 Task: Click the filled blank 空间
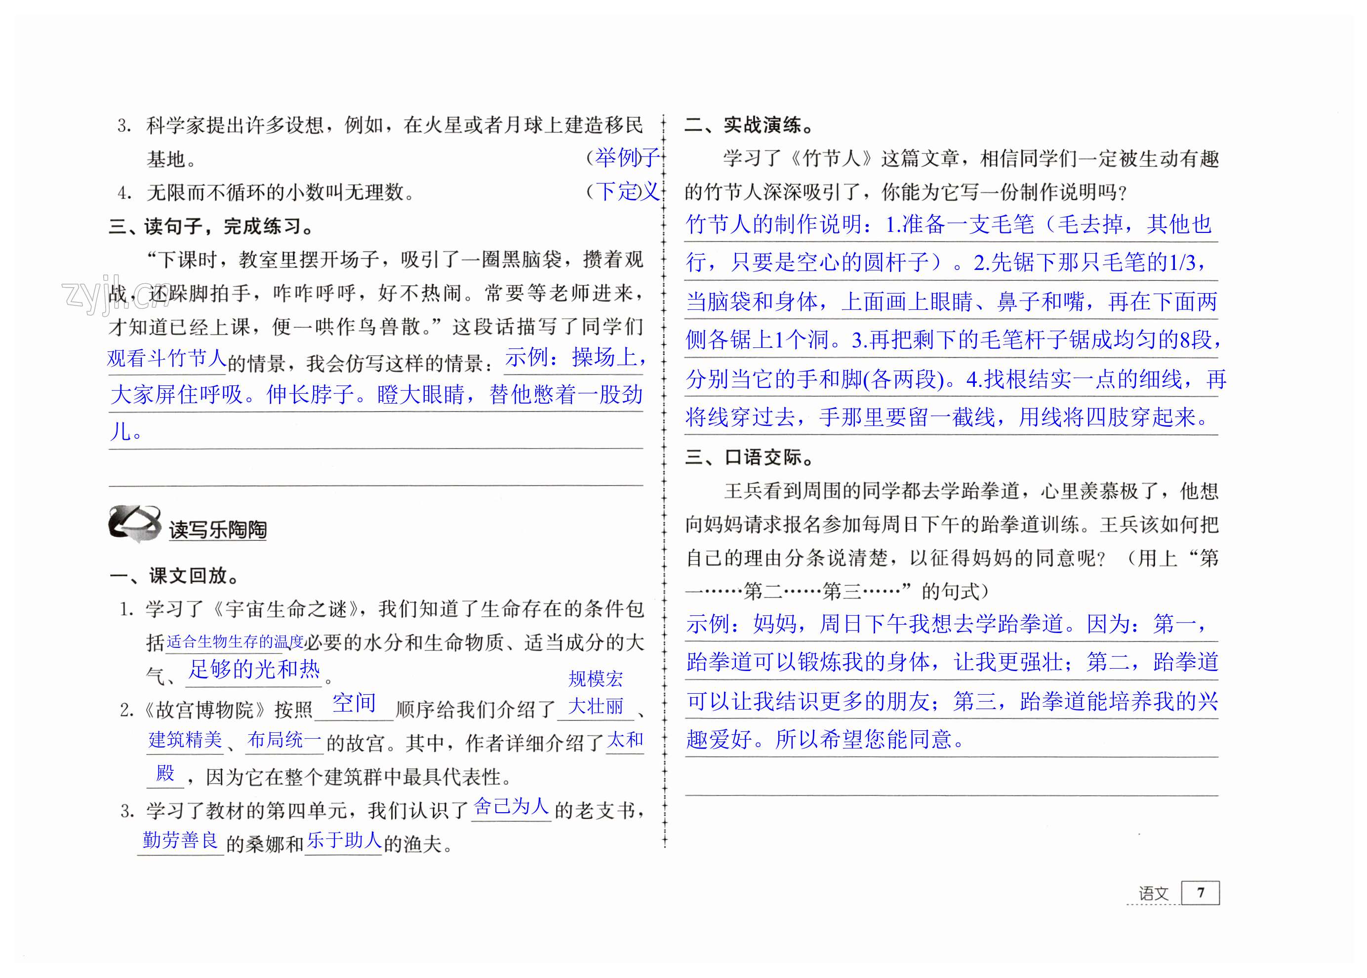click(354, 703)
